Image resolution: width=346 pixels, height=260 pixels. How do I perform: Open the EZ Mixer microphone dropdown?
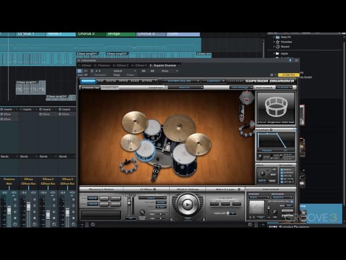click(152, 198)
